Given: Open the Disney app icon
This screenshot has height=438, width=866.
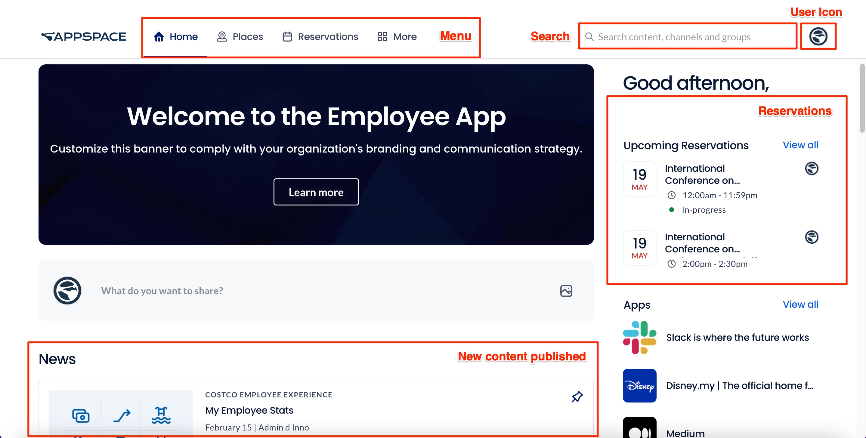Looking at the screenshot, I should click(639, 386).
